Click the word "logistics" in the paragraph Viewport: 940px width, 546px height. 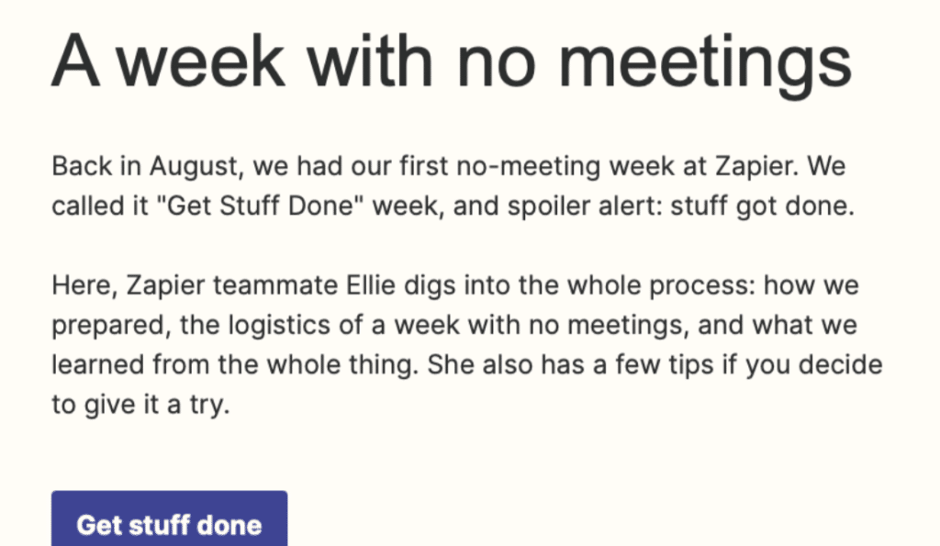pos(279,326)
